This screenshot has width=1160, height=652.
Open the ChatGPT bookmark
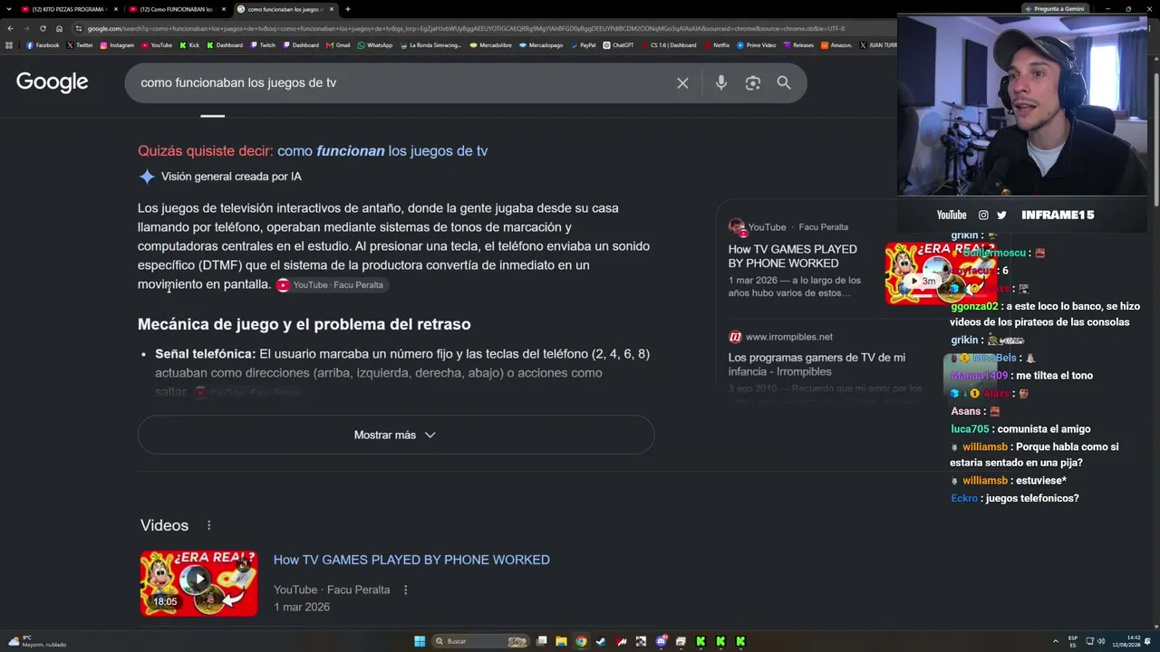pyautogui.click(x=618, y=45)
